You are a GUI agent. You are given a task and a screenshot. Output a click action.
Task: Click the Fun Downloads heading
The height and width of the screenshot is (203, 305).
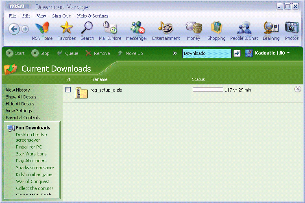33,128
